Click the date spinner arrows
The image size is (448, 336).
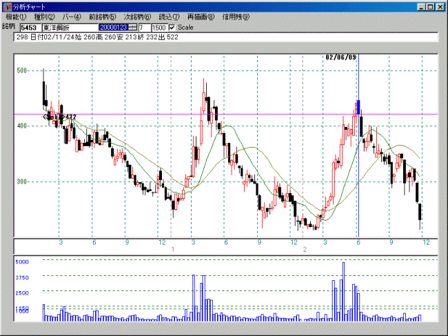tap(132, 28)
